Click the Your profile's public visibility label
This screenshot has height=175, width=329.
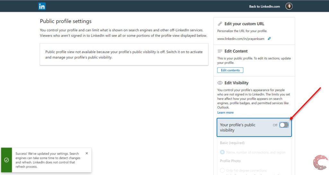pyautogui.click(x=237, y=127)
